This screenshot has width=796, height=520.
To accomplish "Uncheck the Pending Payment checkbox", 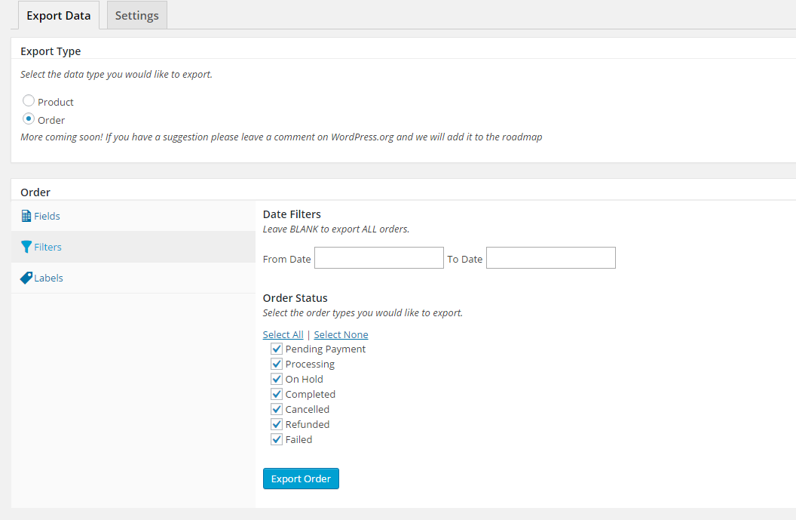I will [277, 349].
